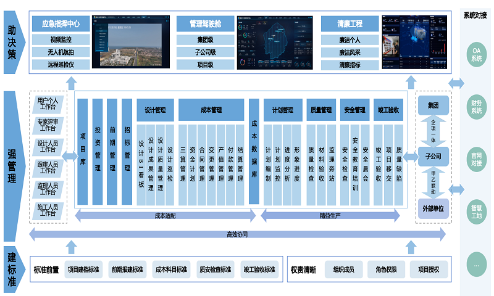
Task: Click the 应急指挥中心 header
Action: point(60,25)
